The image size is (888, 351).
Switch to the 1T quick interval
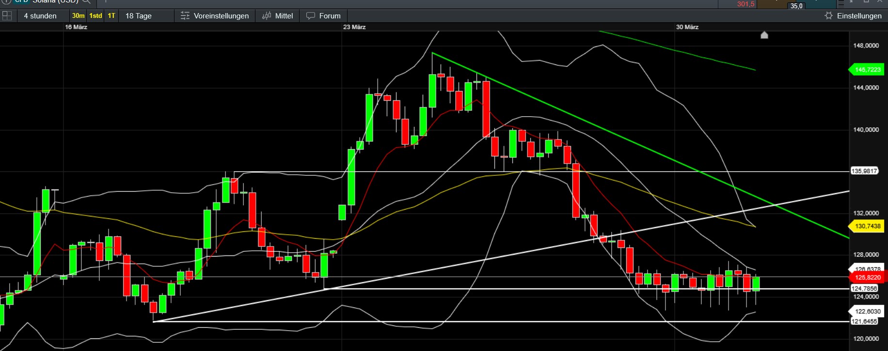[x=111, y=16]
